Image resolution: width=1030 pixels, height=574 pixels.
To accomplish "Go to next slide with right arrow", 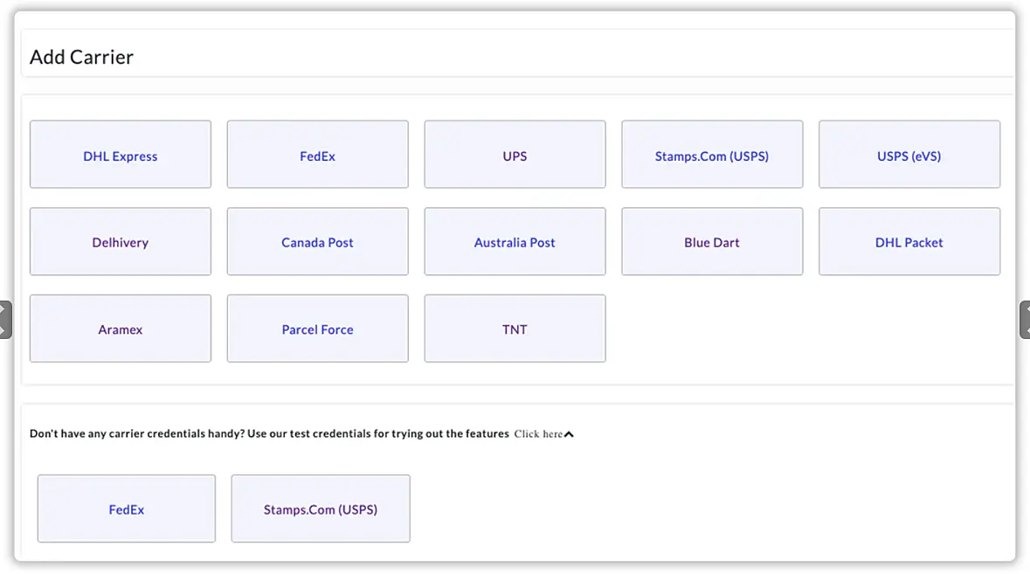I will pyautogui.click(x=1025, y=320).
